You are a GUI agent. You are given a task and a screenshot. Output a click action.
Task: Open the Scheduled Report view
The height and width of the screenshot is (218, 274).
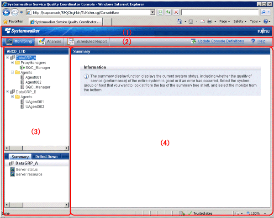[87, 42]
